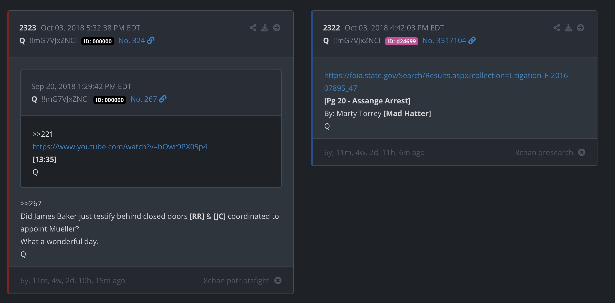Image resolution: width=615 pixels, height=303 pixels.
Task: Click chain link icon beside No. 3317104
Action: pyautogui.click(x=472, y=40)
